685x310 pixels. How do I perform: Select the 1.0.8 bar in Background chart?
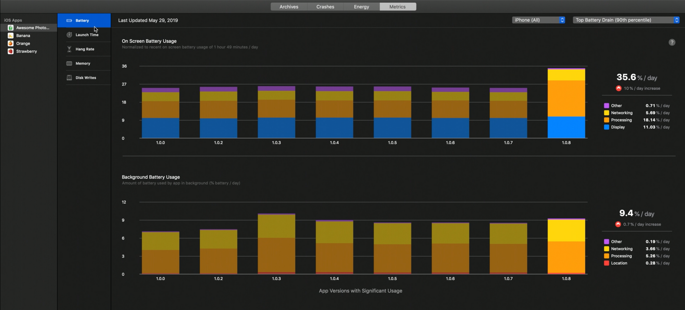pyautogui.click(x=566, y=246)
